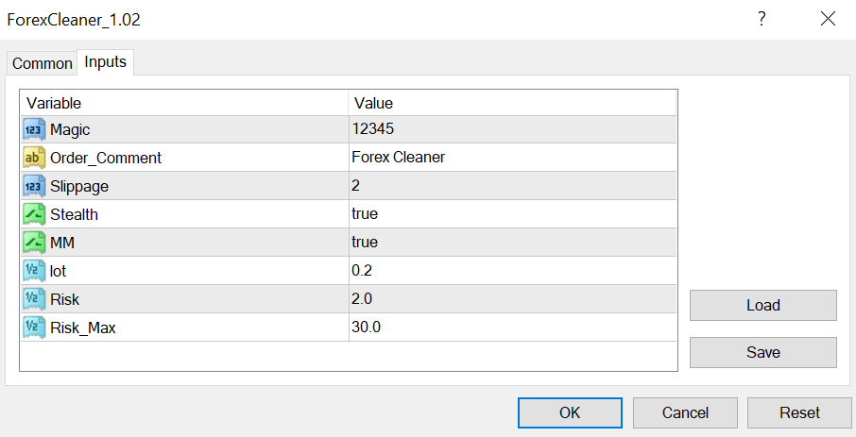
Task: Open the Inputs tab
Action: pyautogui.click(x=106, y=61)
